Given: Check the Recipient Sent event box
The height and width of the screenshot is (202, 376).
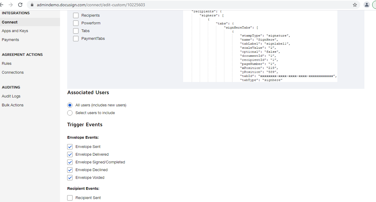Looking at the screenshot, I should tap(70, 198).
